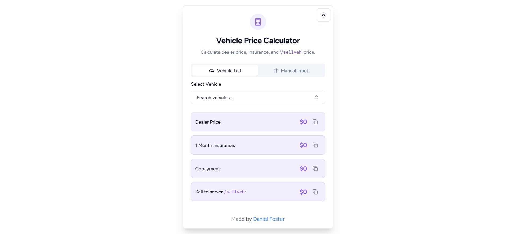
Task: Click the 1 Month Insurance $0 amount
Action: 303,145
